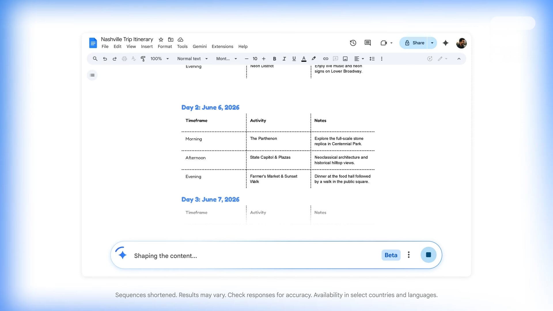Click the Gemini sparkle icon
Viewport: 553px width, 311px height.
pos(446,43)
